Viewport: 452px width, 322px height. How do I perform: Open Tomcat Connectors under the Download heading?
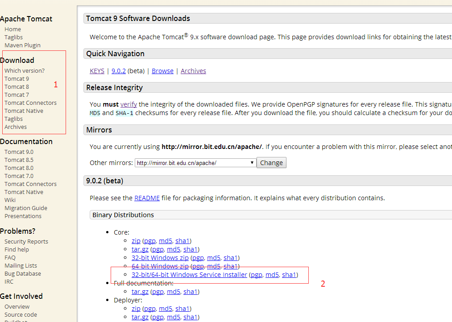(x=30, y=103)
